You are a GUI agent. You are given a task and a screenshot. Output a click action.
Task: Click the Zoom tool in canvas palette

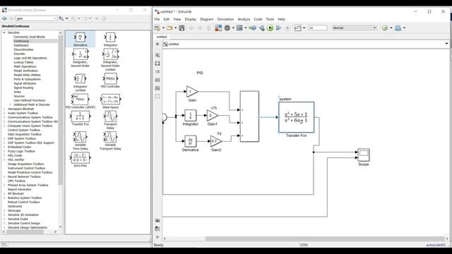(x=157, y=55)
